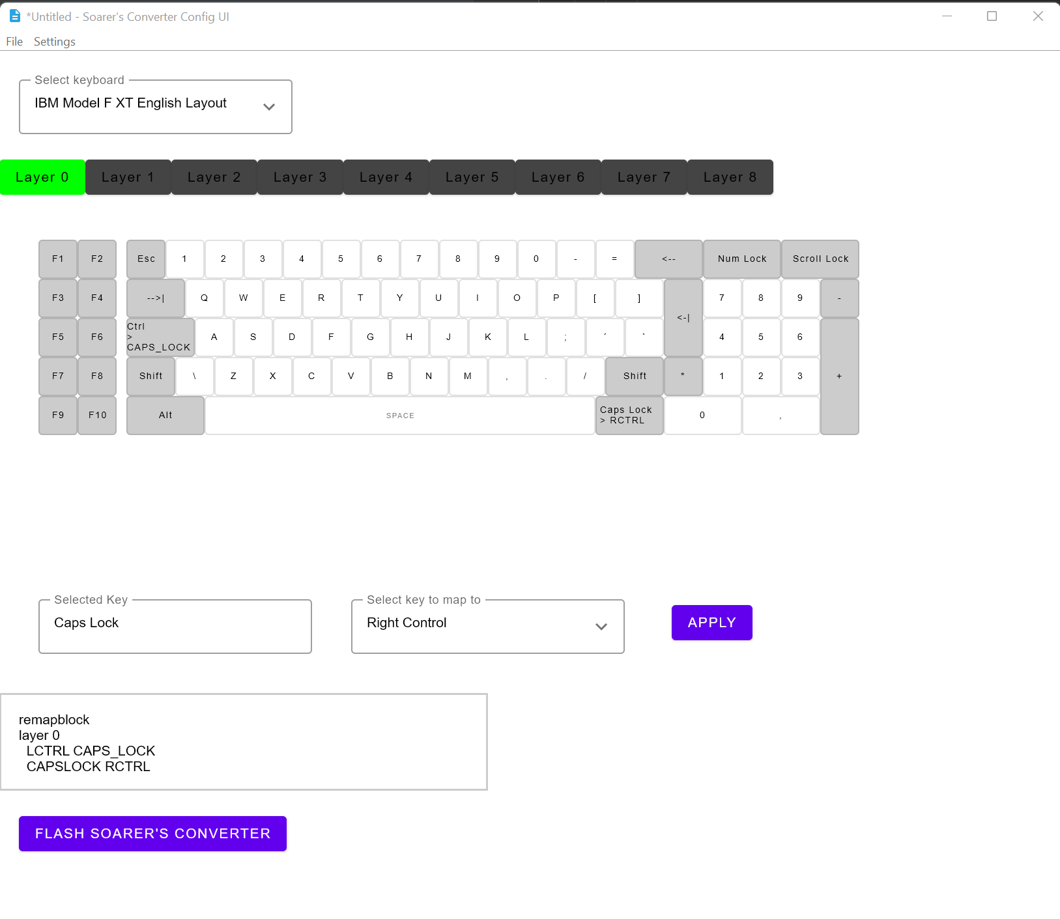The image size is (1060, 919).
Task: Open the Settings menu
Action: 54,41
